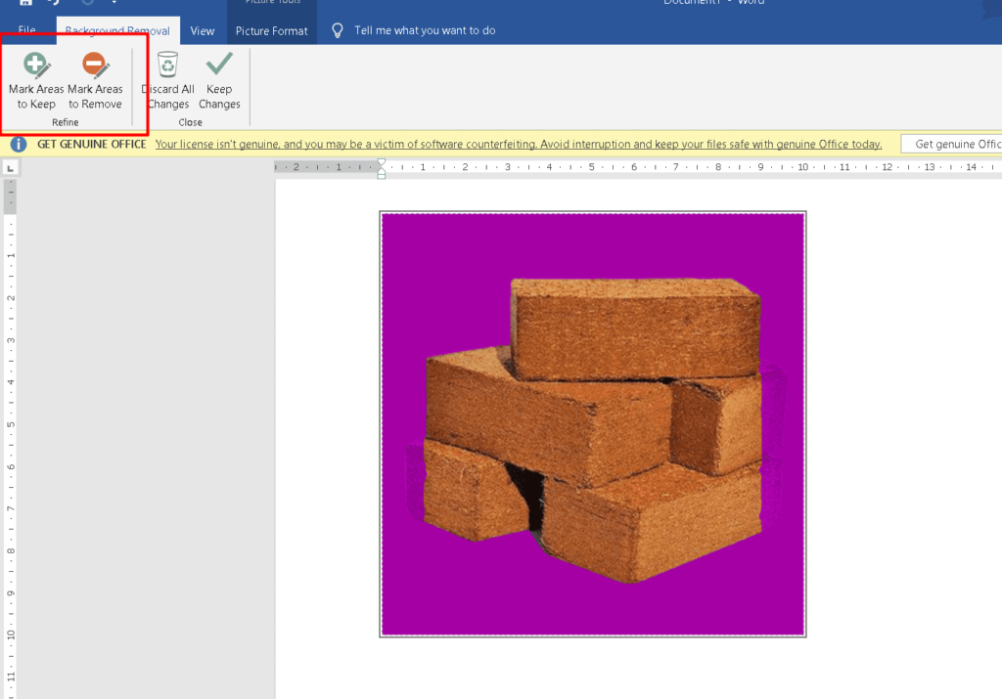The height and width of the screenshot is (699, 1002).
Task: Save the document from the Quick Access toolbar
Action: pyautogui.click(x=26, y=3)
